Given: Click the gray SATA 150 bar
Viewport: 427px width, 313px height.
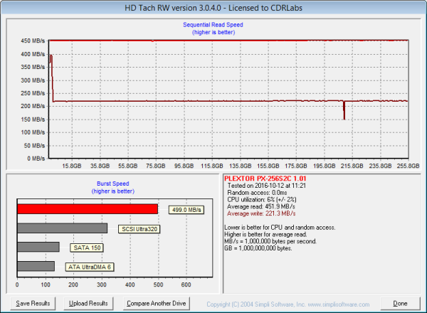Looking at the screenshot, I should pos(38,247).
